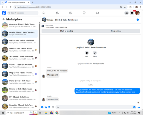This screenshot has height=115, width=143.
Task: Choose a GIF icon
Action: (53, 107)
